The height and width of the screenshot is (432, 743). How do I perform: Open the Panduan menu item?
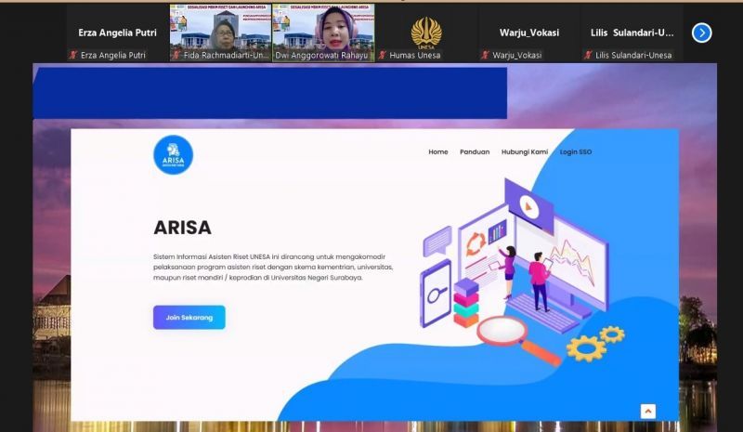475,151
